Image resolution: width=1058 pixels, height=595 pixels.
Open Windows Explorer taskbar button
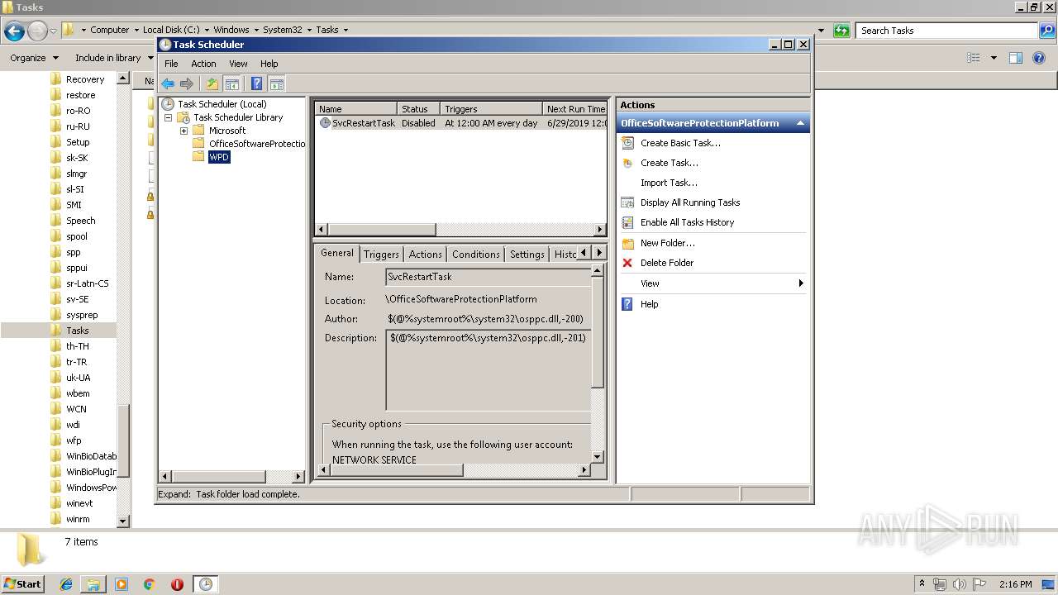93,584
